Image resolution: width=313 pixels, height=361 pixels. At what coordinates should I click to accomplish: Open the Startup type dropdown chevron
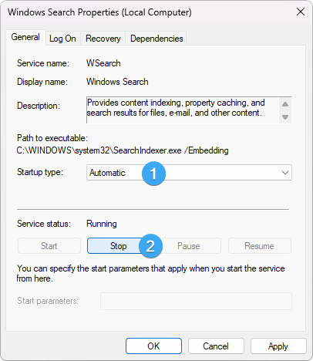[285, 173]
